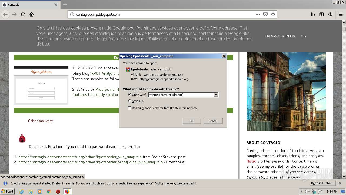This screenshot has height=195, width=346.
Task: Click Cancel in the download dialog
Action: tap(213, 121)
